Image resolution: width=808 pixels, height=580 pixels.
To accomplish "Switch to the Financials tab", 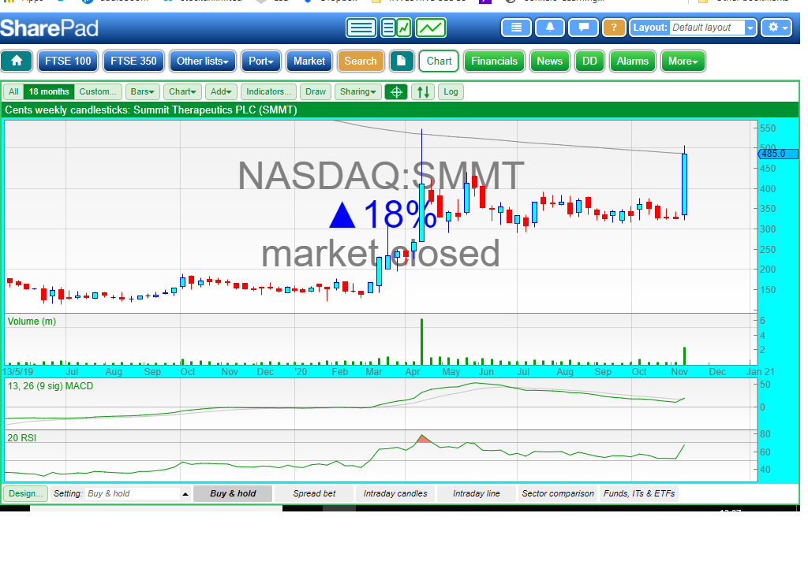I will [x=494, y=61].
